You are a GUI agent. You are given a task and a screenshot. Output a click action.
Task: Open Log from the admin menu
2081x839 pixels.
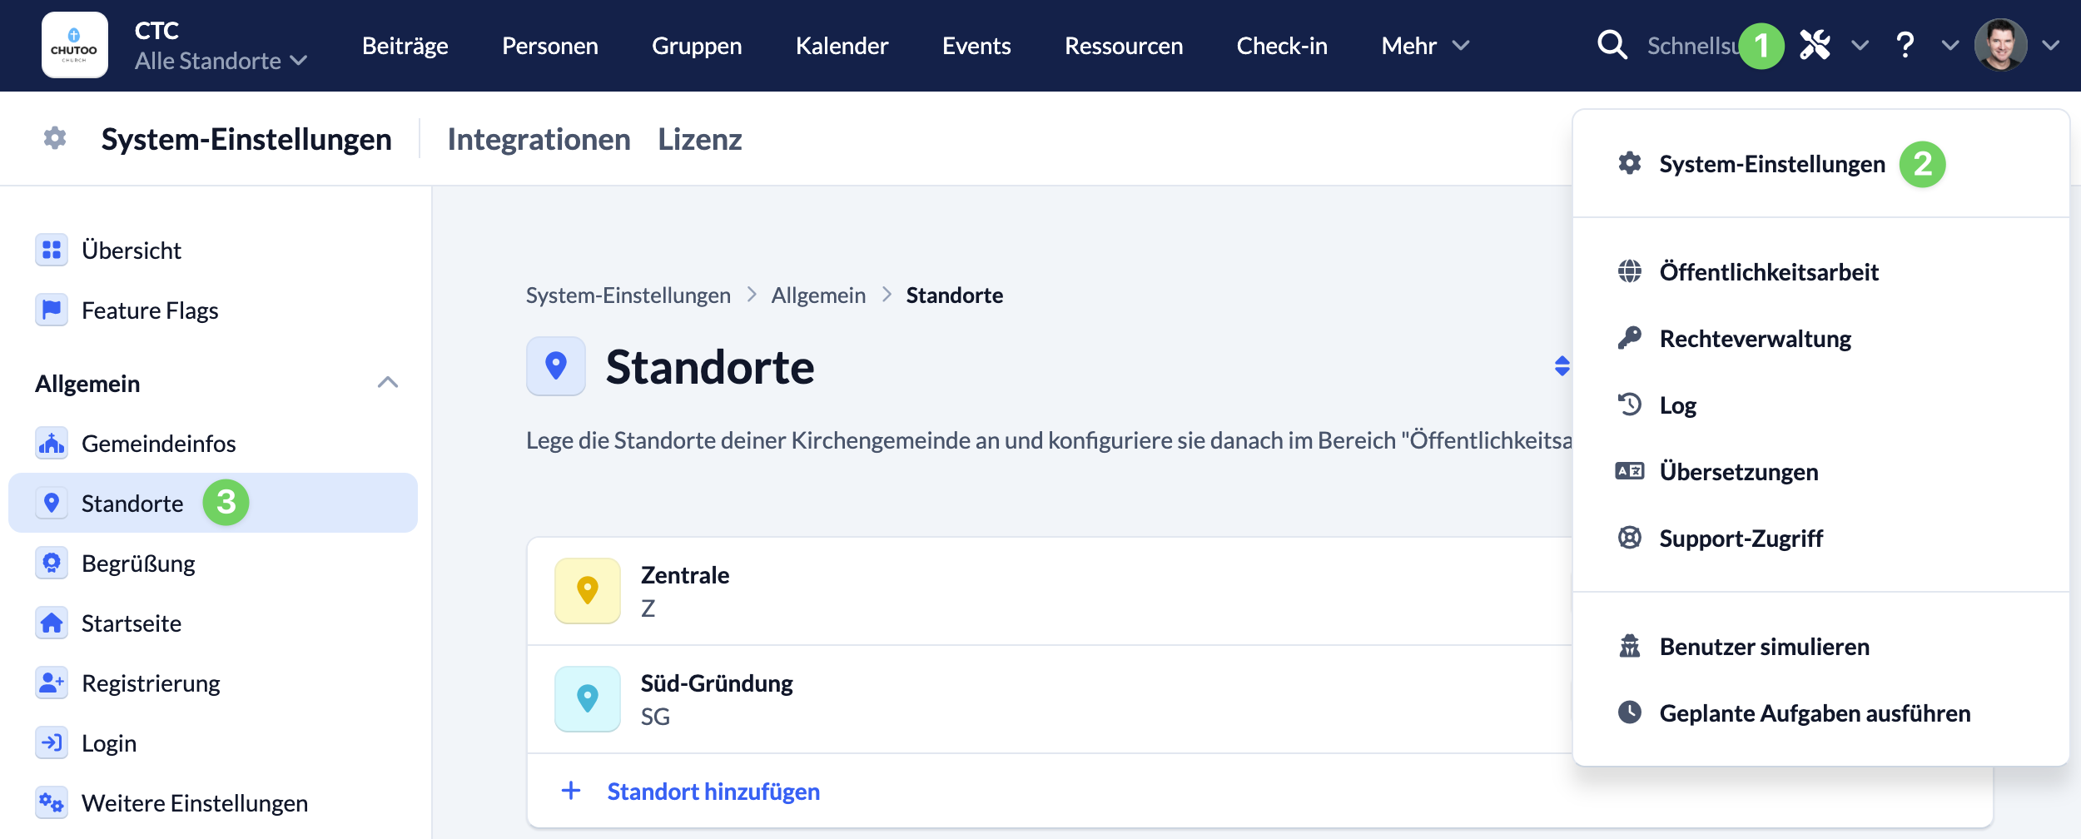(1677, 405)
